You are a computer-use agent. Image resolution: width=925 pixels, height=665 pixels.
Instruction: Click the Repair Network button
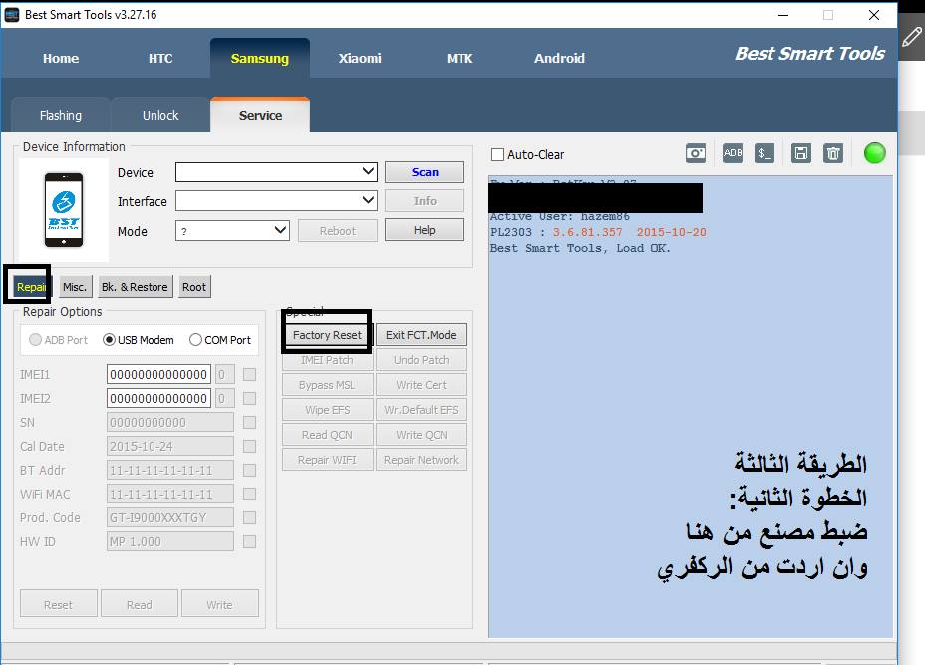point(422,459)
